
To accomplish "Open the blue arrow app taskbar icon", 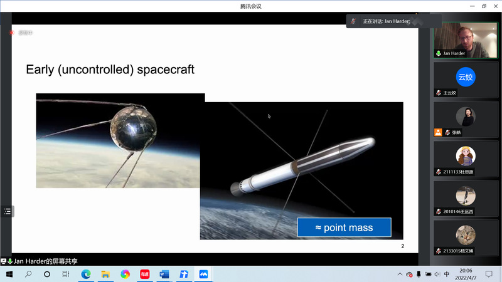I will [x=184, y=274].
